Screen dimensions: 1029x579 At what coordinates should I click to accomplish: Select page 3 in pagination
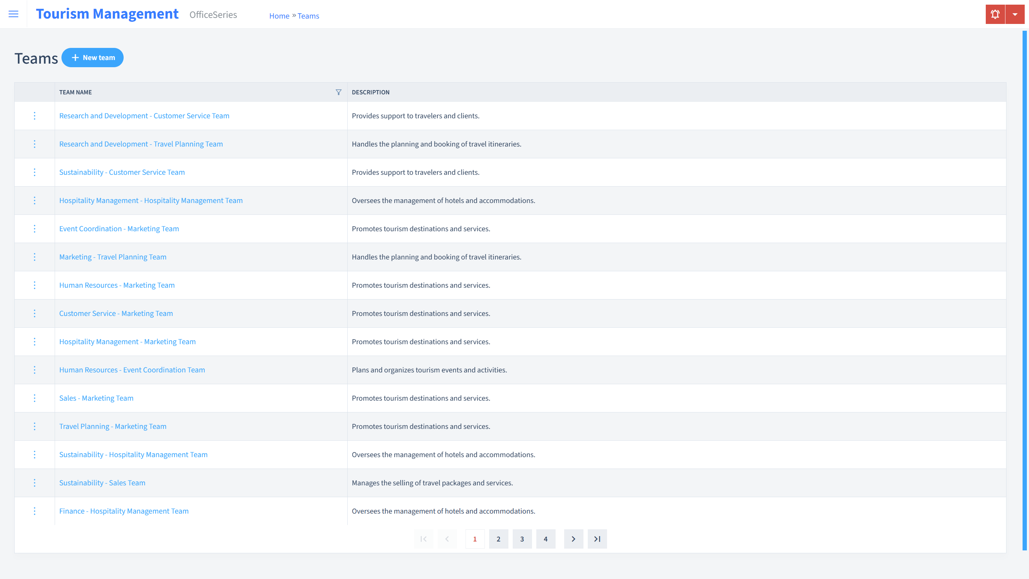[x=522, y=539]
